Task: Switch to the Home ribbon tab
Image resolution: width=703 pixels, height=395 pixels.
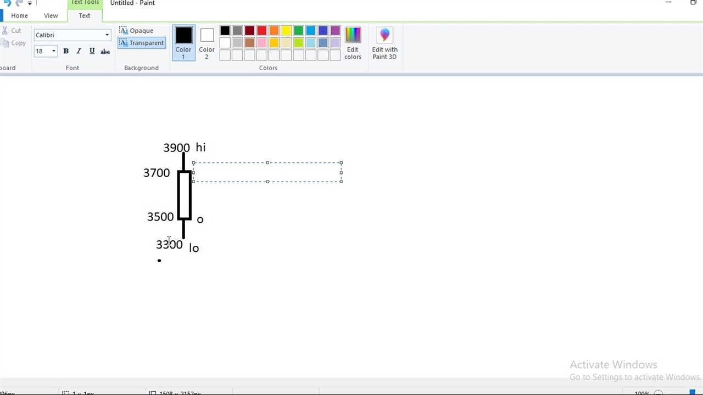Action: tap(19, 15)
